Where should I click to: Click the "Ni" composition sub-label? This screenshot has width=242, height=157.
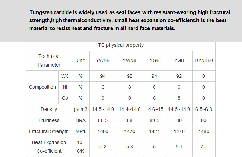[x=65, y=87]
